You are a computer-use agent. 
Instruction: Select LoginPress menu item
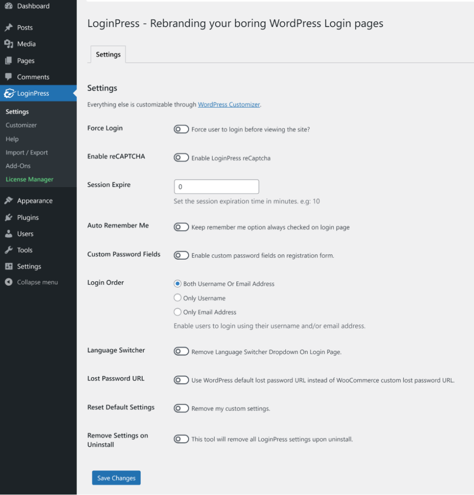pos(38,93)
